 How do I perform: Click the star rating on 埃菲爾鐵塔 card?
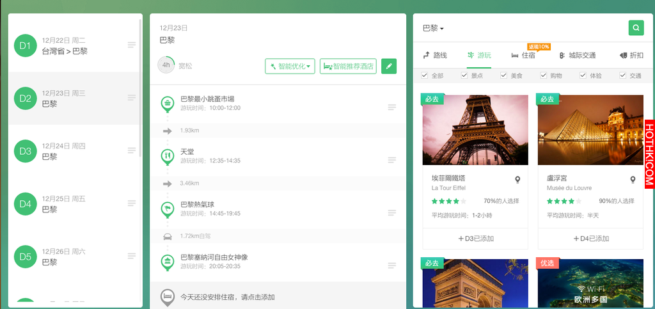(x=448, y=202)
